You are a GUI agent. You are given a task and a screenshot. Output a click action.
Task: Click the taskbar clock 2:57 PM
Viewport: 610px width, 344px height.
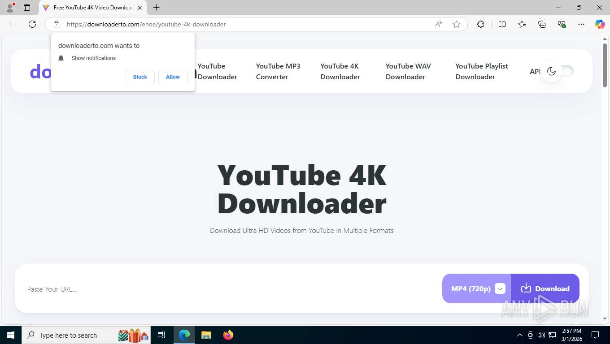(x=572, y=335)
